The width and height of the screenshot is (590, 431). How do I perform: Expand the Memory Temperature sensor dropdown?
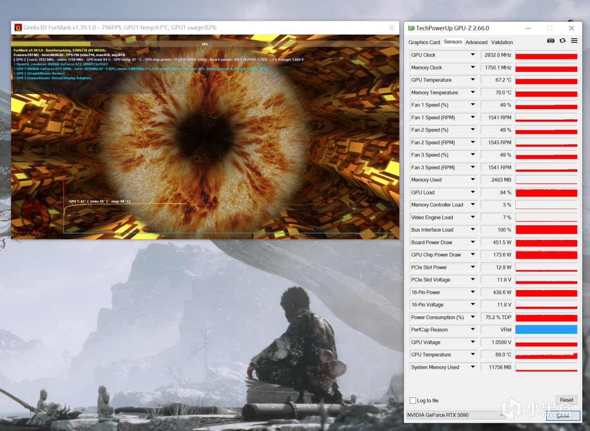coord(472,93)
